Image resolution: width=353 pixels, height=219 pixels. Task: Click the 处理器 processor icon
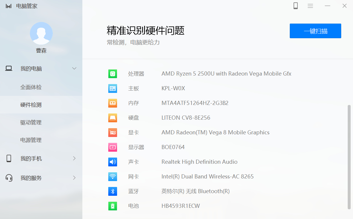coord(113,74)
